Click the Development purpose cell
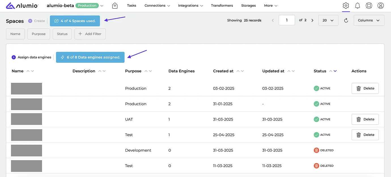391x177 pixels. tap(138, 150)
